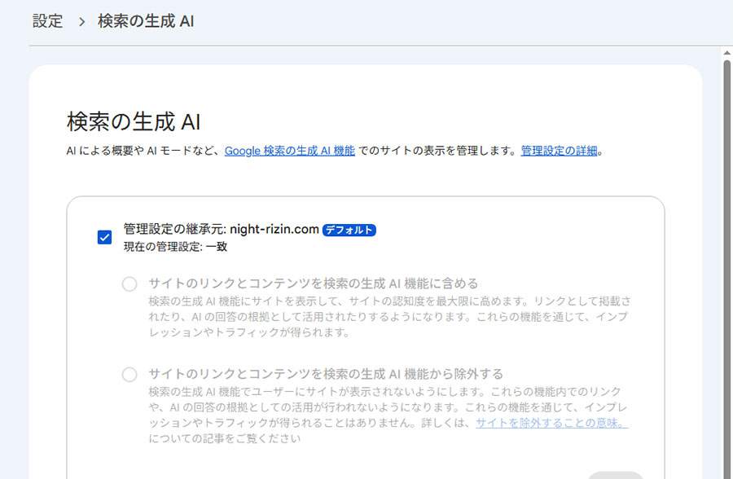Viewport: 733px width, 479px height.
Task: Click the grayed-out button at the card's bottom right
Action: click(x=615, y=475)
